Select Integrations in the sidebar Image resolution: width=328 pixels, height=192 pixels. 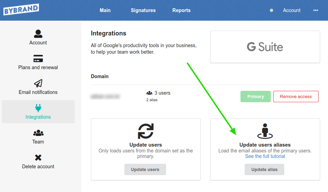tap(38, 111)
